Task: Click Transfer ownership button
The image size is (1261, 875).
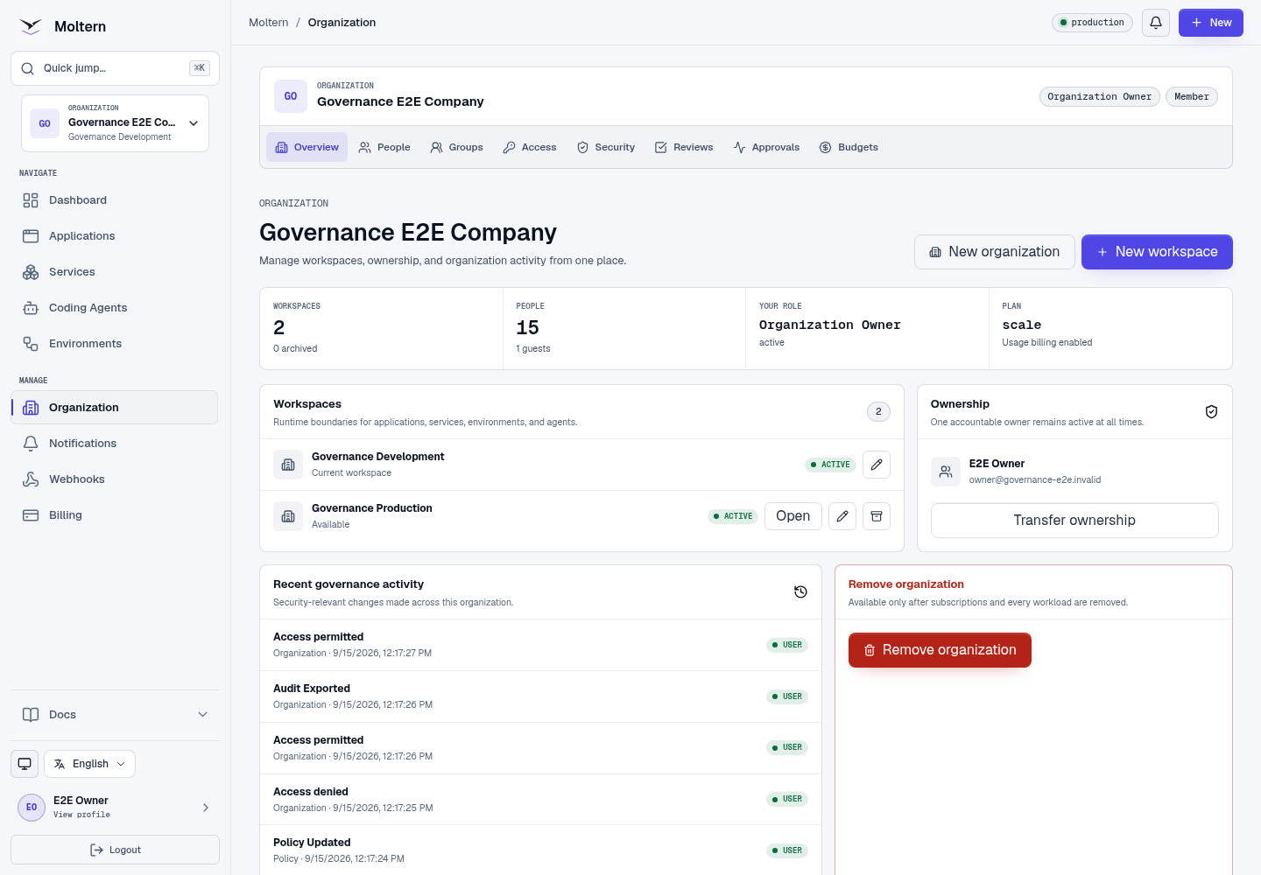Action: coord(1074,521)
